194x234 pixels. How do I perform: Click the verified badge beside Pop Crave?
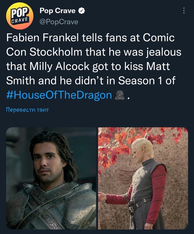pyautogui.click(x=82, y=11)
